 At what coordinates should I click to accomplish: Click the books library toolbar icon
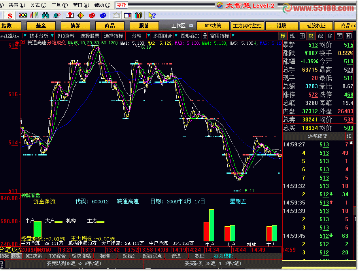[138, 15]
